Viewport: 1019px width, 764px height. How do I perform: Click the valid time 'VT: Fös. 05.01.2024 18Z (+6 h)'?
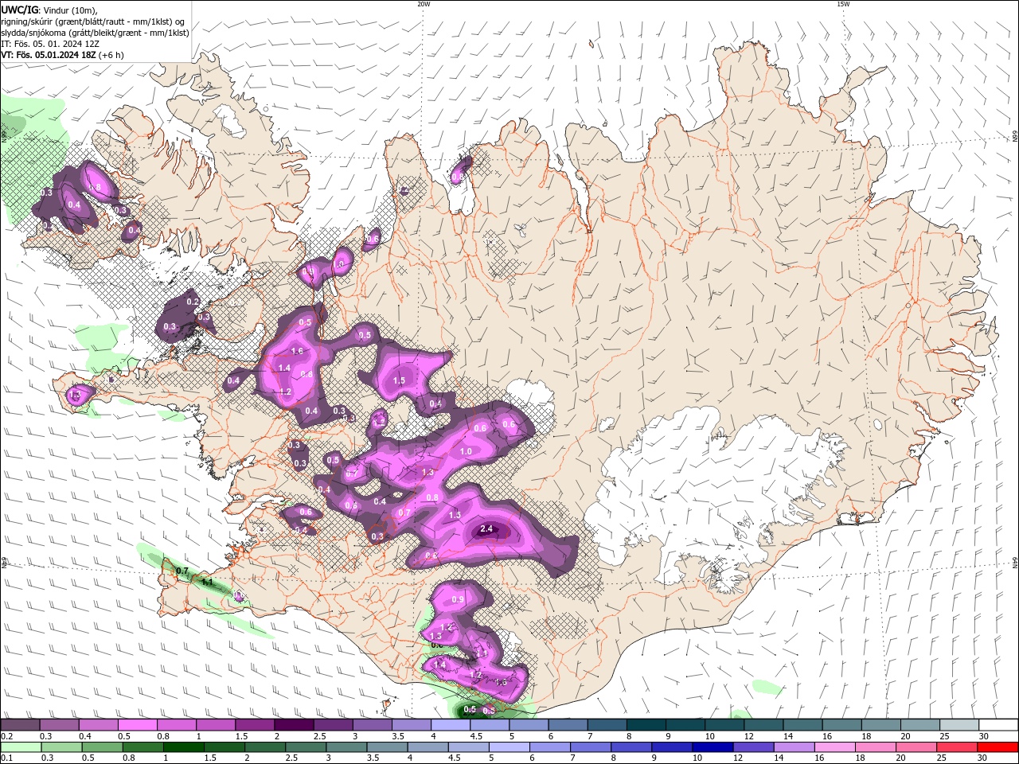tap(62, 55)
